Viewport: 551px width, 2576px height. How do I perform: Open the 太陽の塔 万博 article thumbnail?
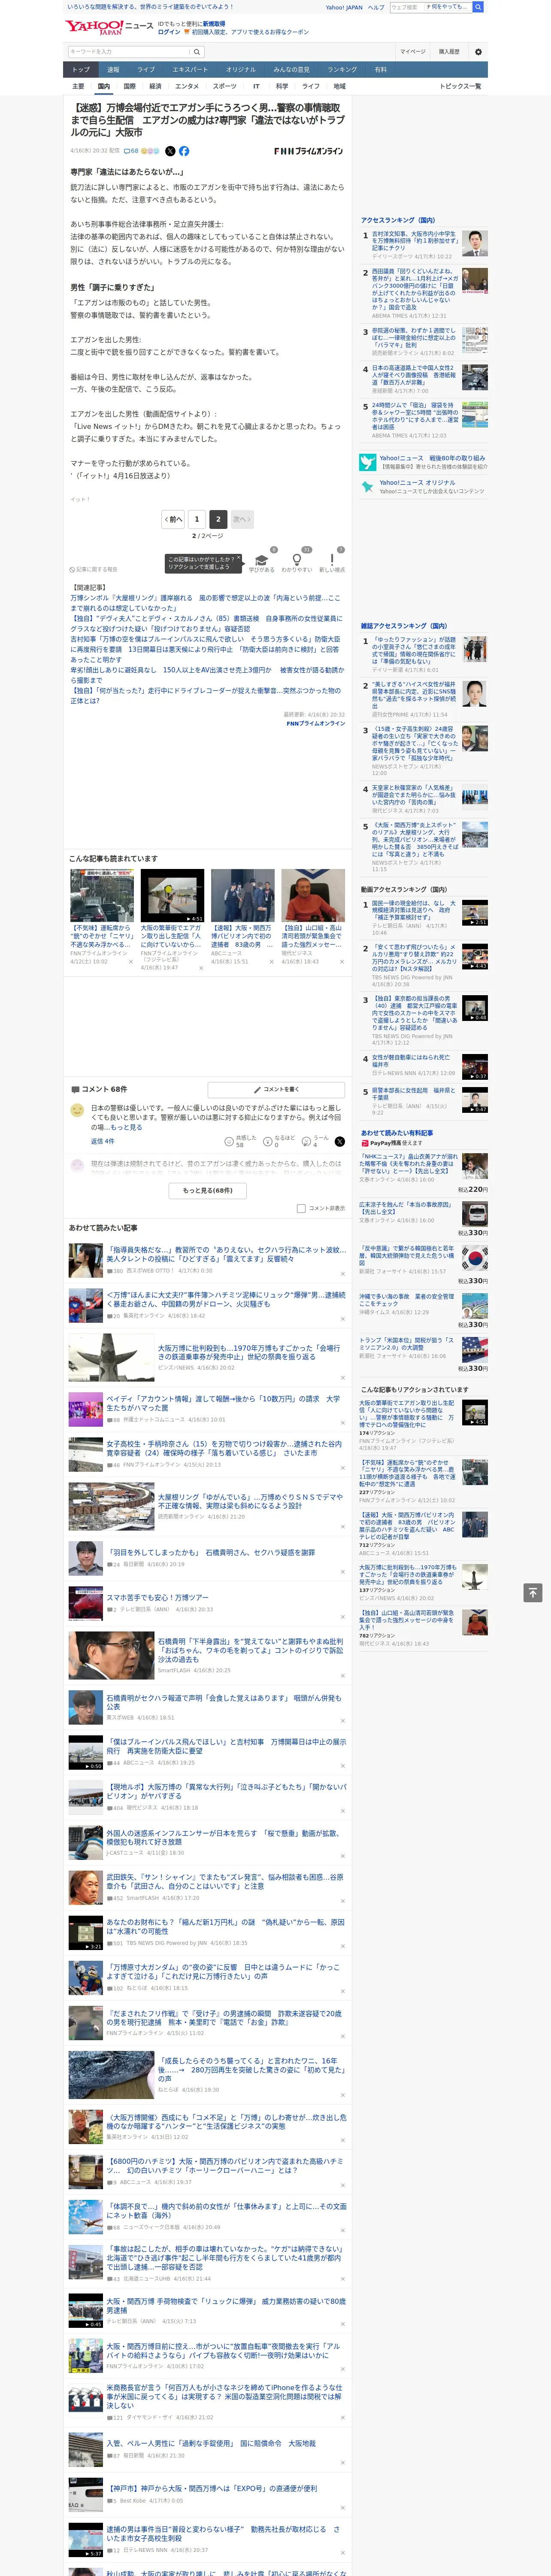click(x=111, y=1358)
